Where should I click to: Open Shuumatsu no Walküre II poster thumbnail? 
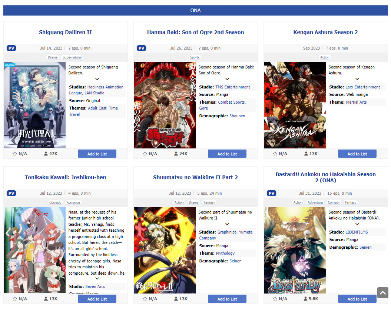[x=165, y=250]
